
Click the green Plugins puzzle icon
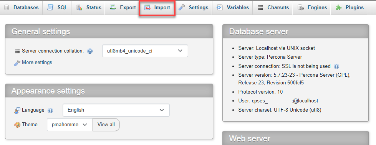click(x=339, y=8)
